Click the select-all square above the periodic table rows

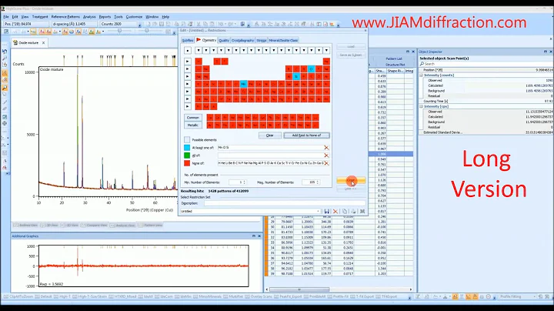[188, 51]
